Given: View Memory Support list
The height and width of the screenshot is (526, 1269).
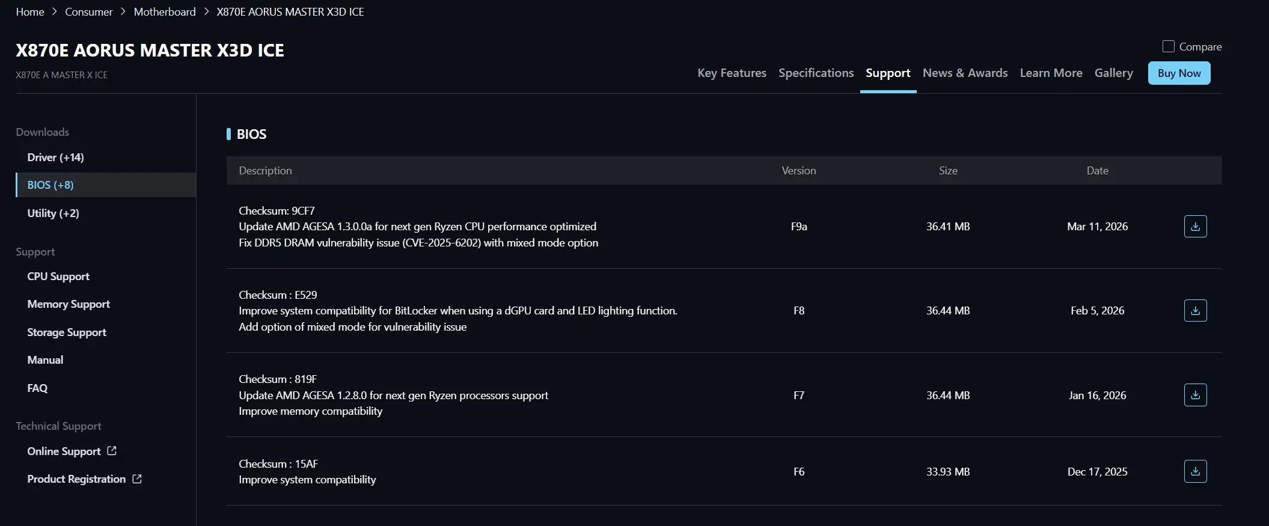Looking at the screenshot, I should [x=69, y=304].
